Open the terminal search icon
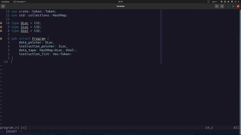The height and width of the screenshot is (135, 241). [217, 6]
